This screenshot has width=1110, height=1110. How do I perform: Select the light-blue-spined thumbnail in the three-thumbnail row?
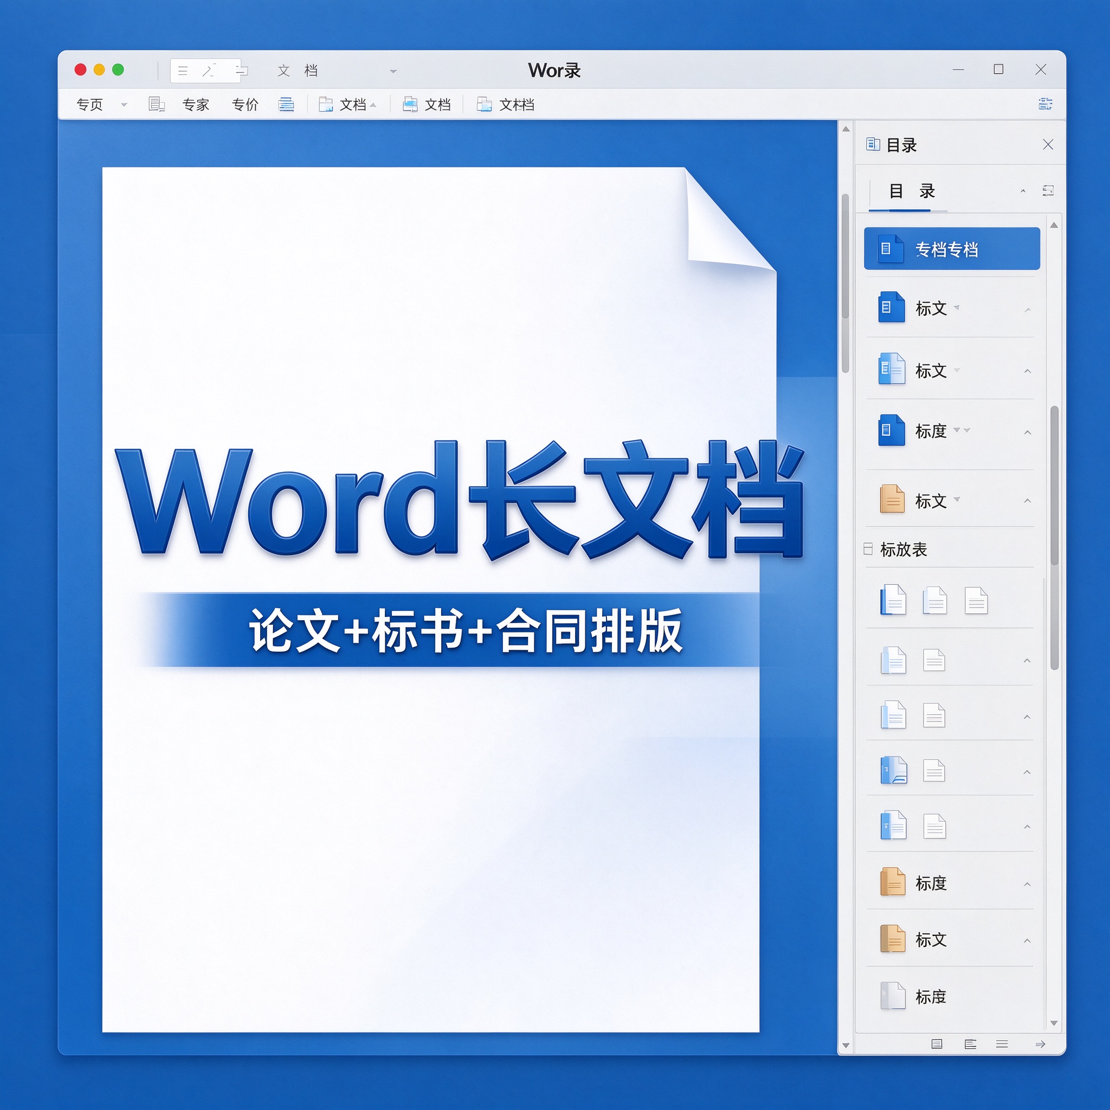click(934, 601)
